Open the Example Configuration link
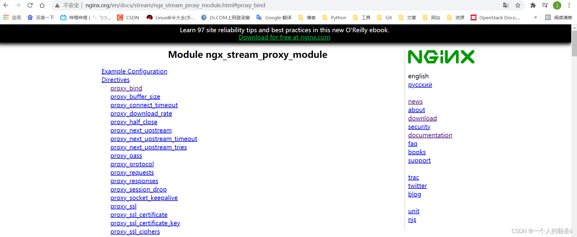 (134, 71)
